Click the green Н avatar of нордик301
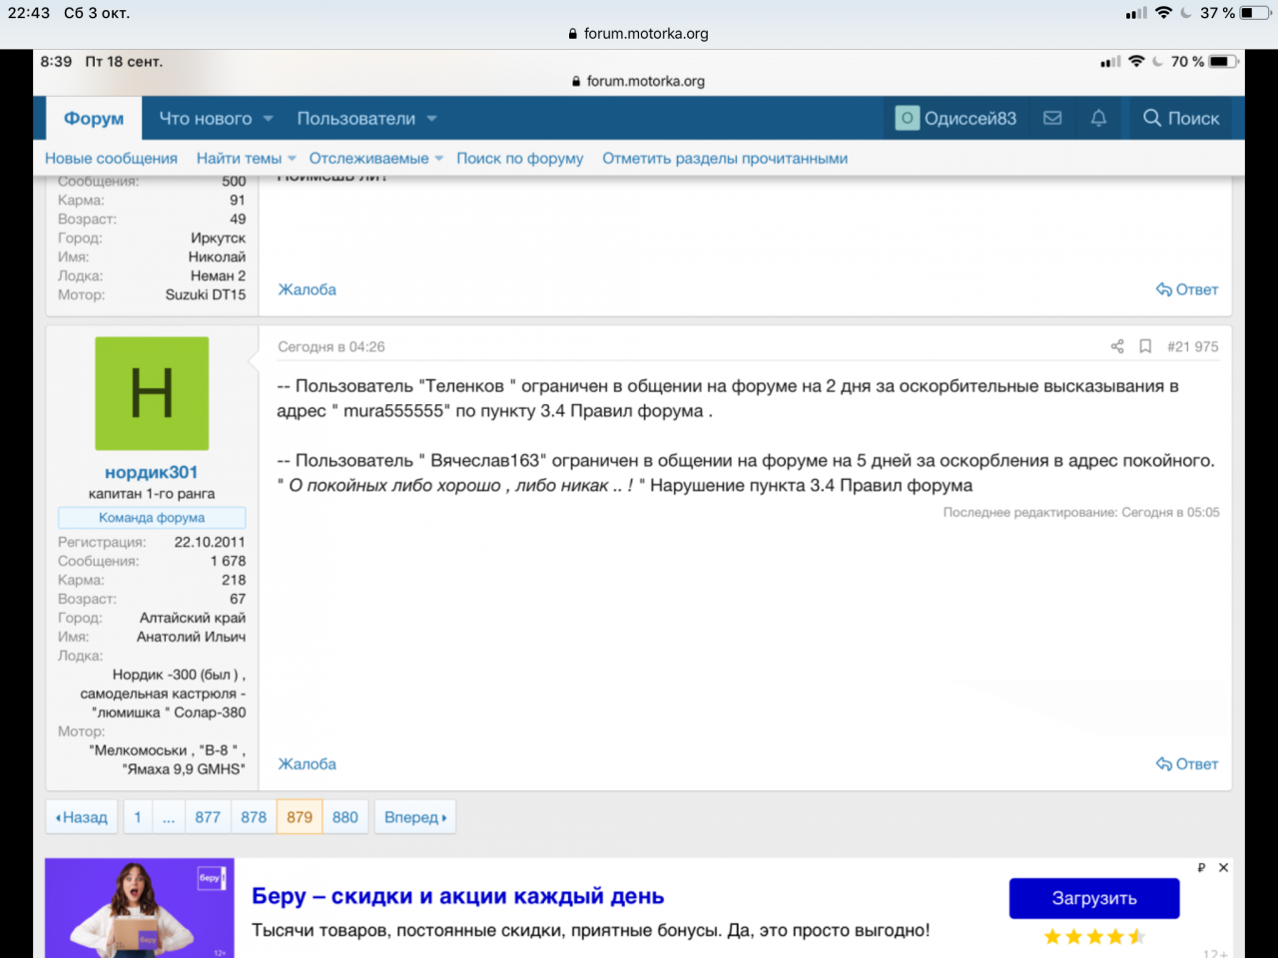The image size is (1278, 958). 152,393
